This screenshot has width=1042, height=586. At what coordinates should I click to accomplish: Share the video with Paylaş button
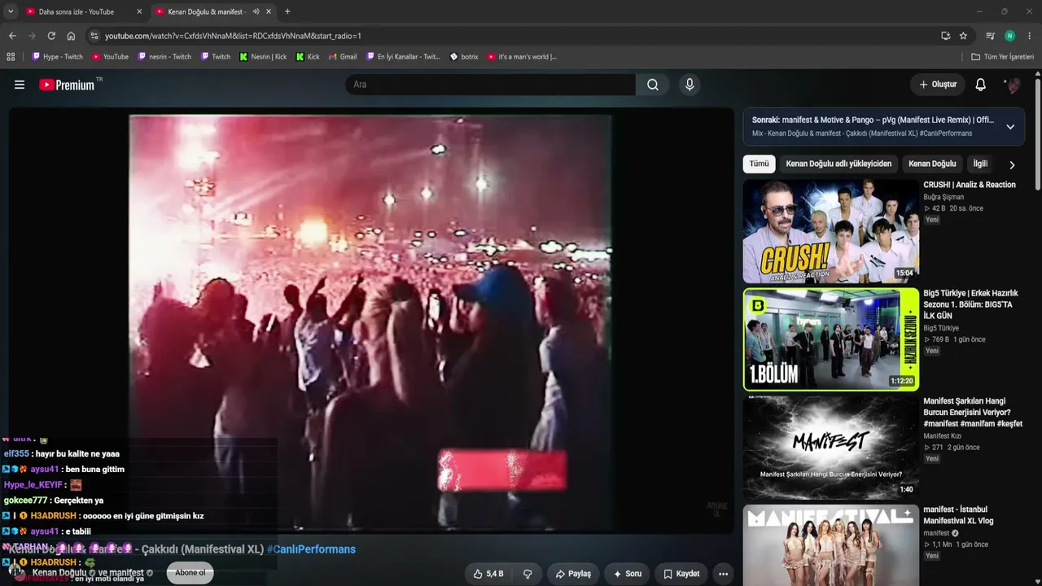(573, 574)
